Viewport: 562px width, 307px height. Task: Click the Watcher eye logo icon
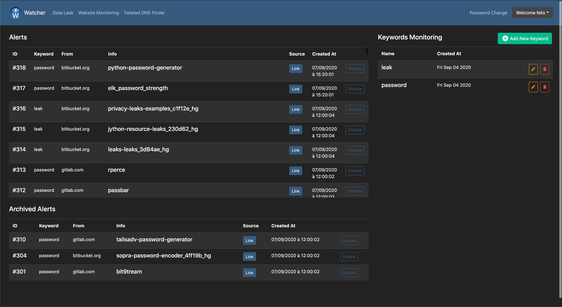(15, 13)
